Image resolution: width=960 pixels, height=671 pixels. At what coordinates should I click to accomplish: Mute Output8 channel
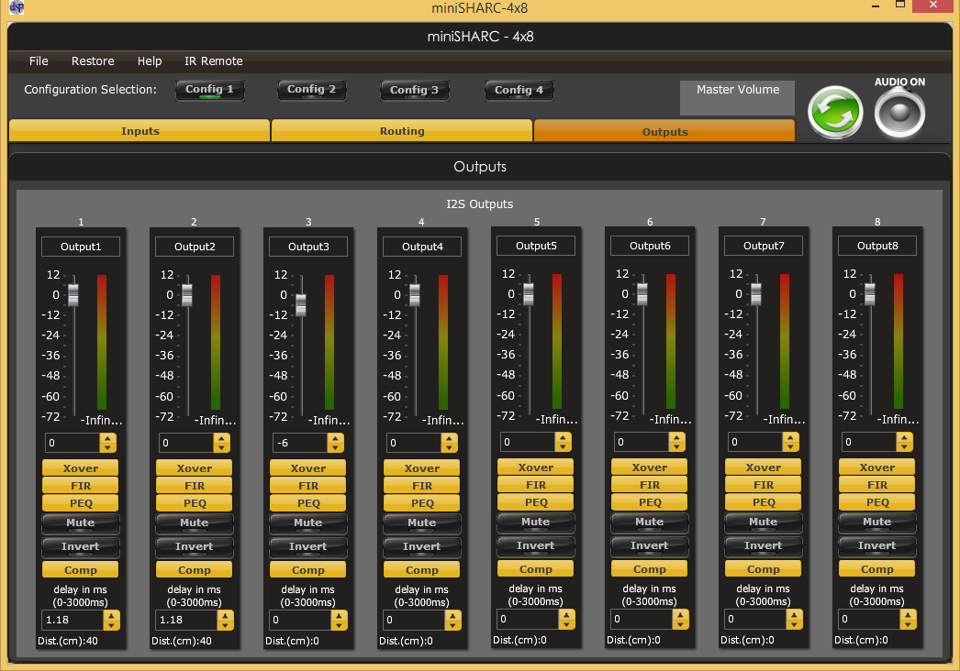pyautogui.click(x=876, y=522)
